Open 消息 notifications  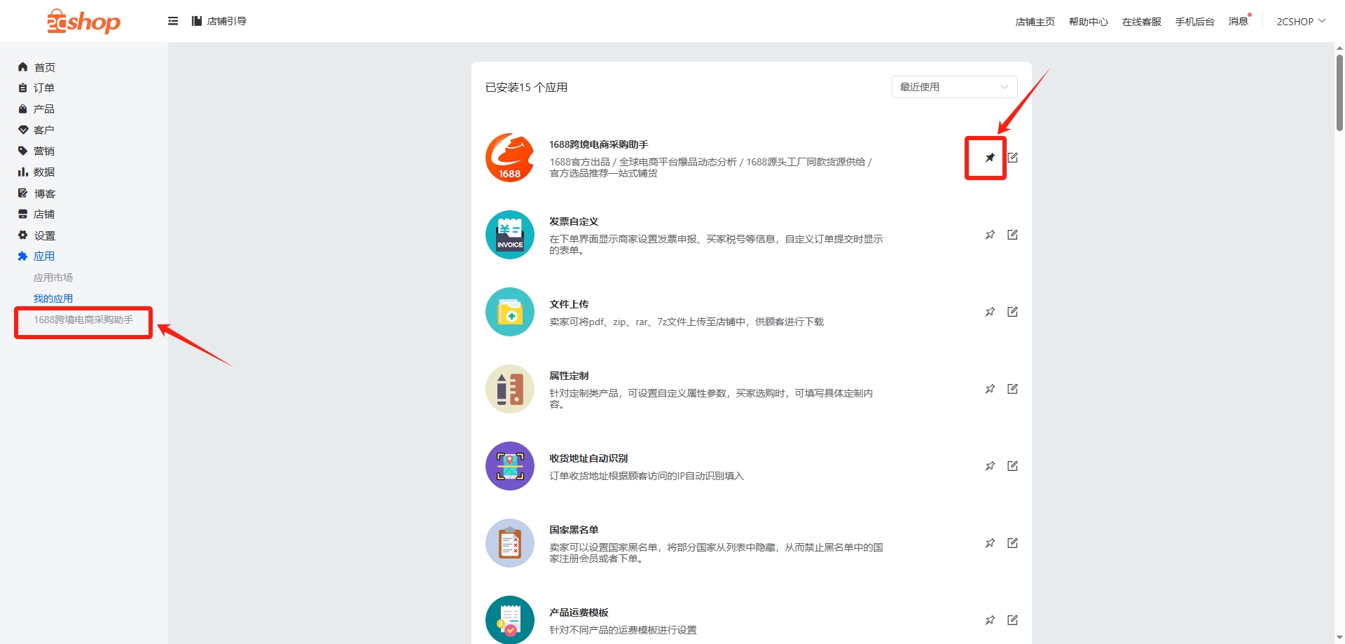pos(1239,22)
